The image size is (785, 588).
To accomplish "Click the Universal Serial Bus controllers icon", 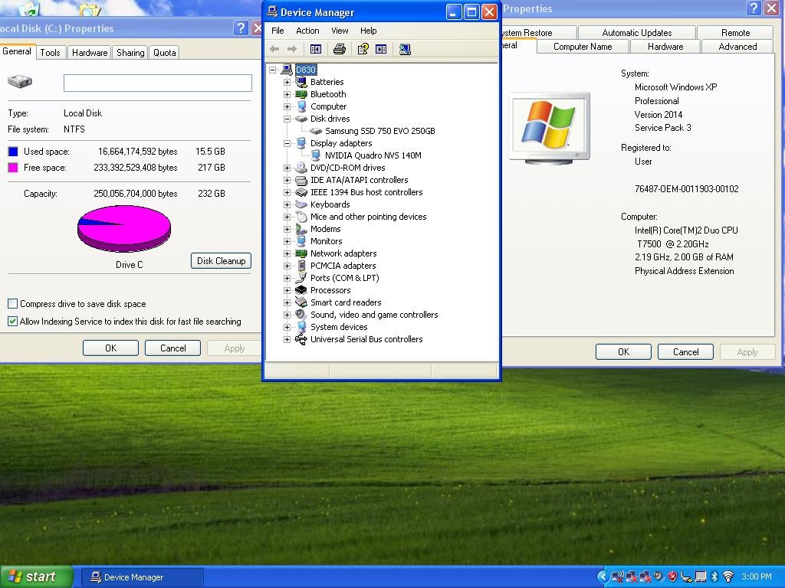I will (301, 339).
